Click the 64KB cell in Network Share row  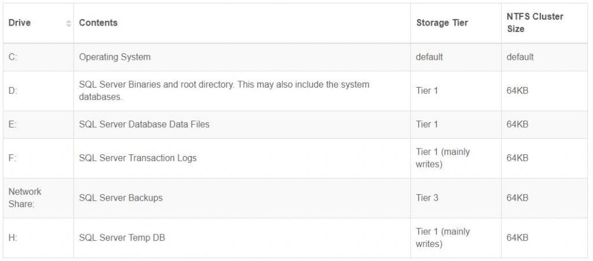517,198
